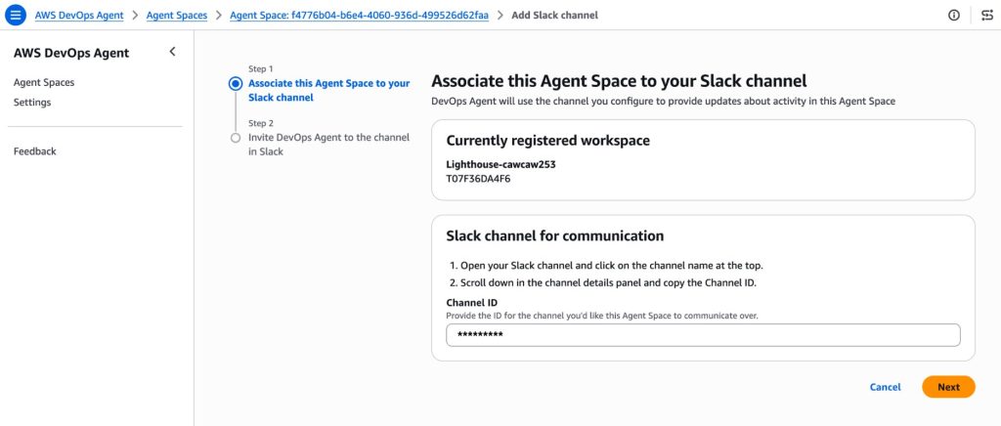Collapse the AWS DevOps Agent sidebar
1001x426 pixels.
tap(172, 52)
